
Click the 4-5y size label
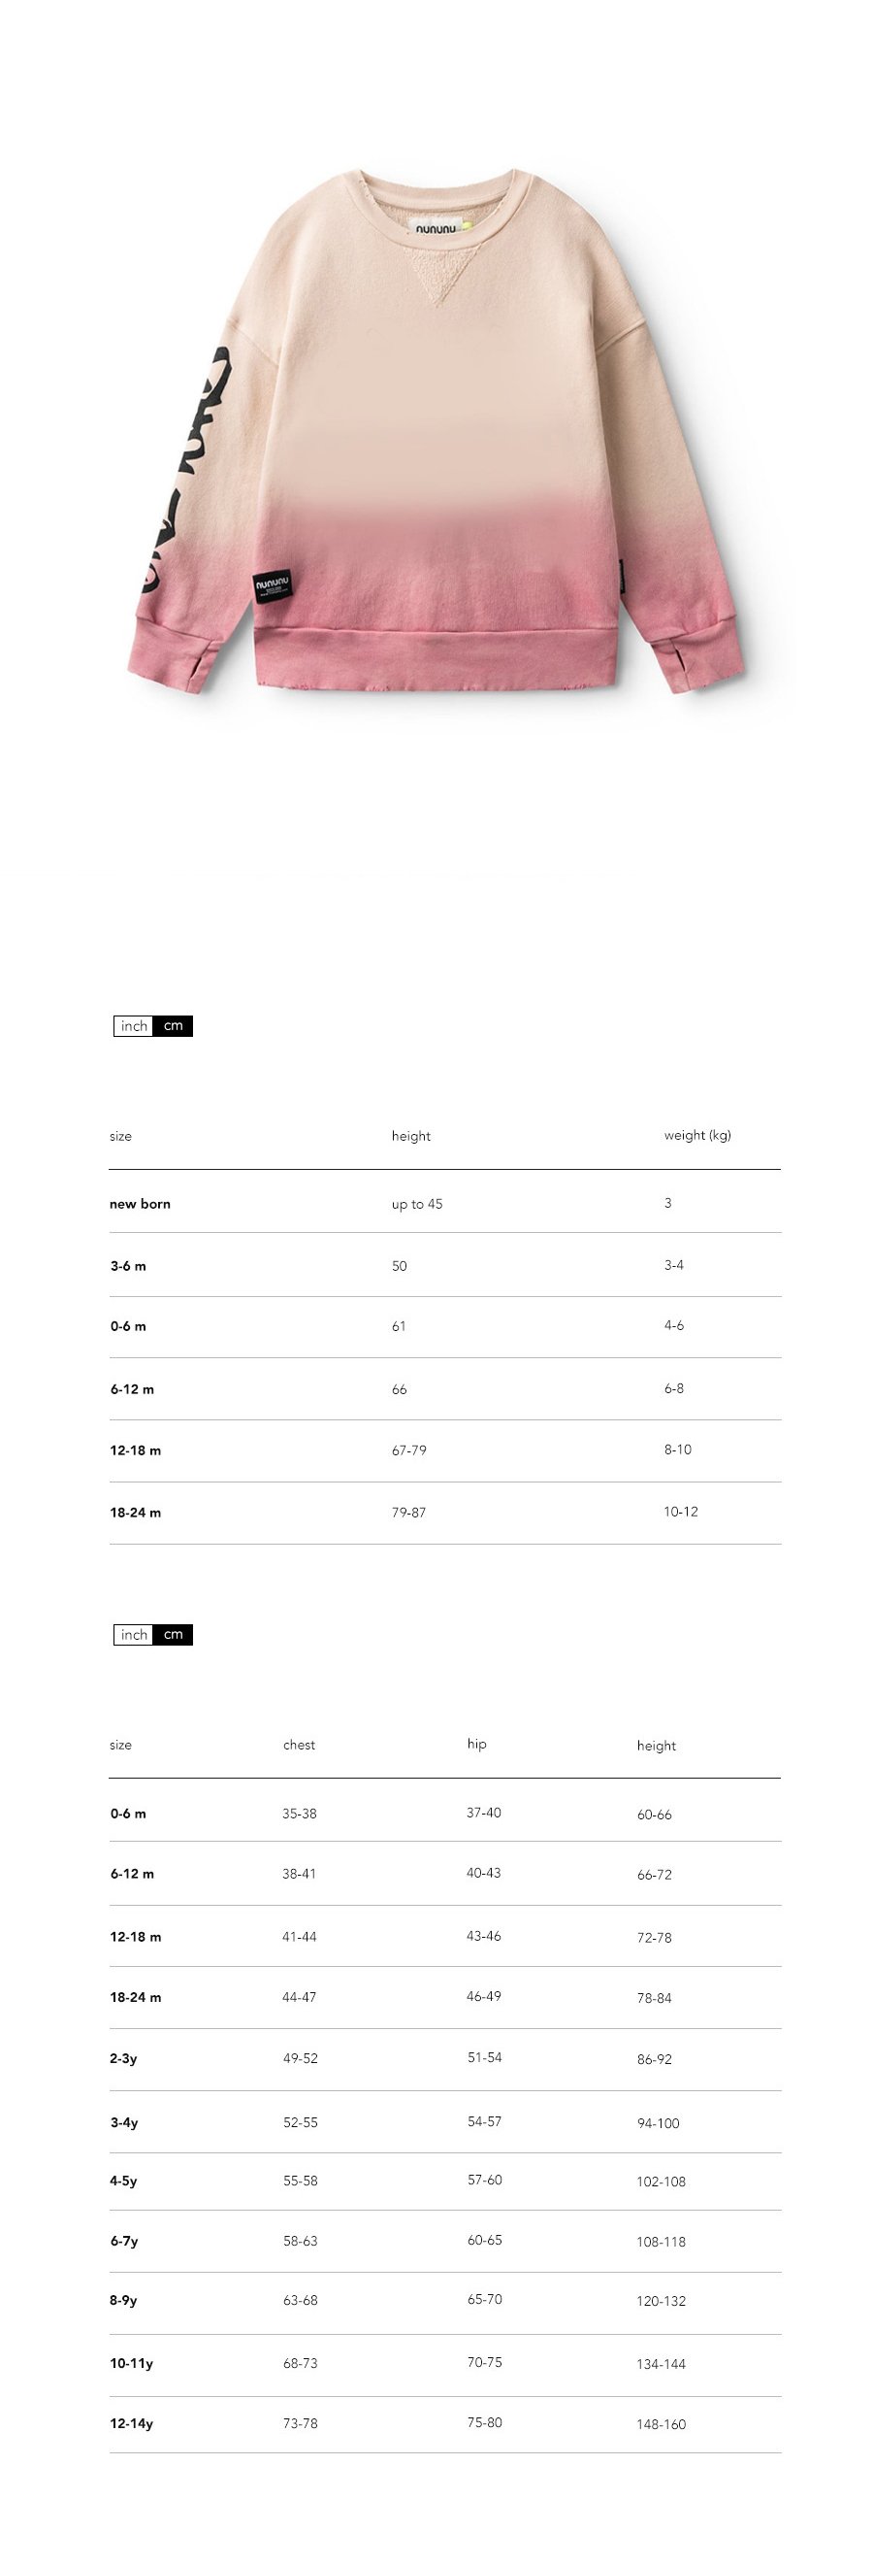tap(123, 2181)
